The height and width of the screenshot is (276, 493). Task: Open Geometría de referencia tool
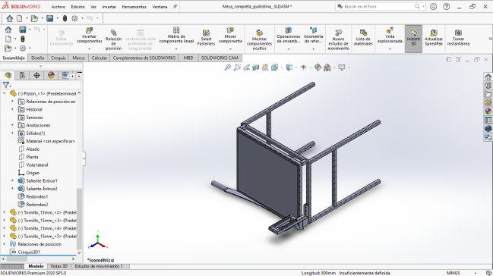pyautogui.click(x=313, y=36)
